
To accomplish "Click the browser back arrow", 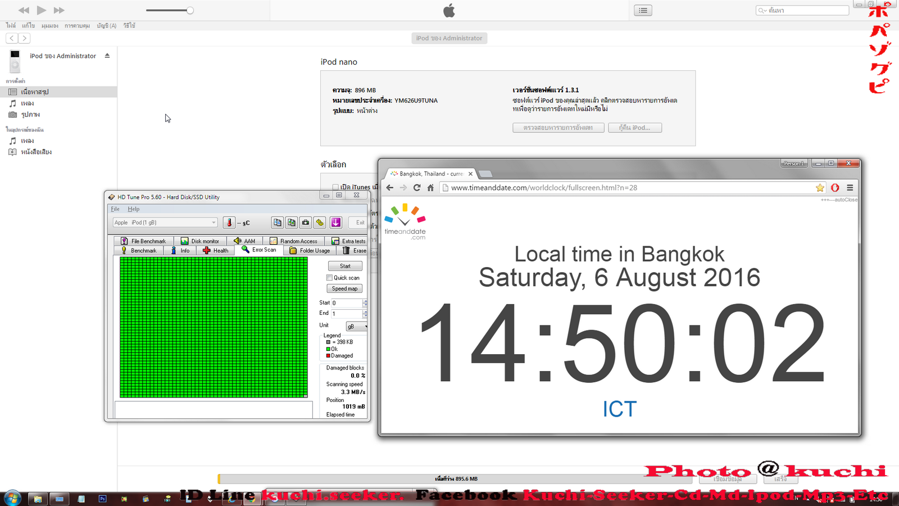I will (x=389, y=188).
